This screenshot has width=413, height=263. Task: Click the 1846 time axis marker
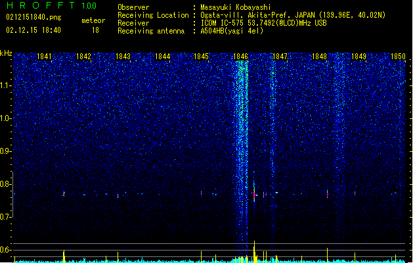pos(241,56)
